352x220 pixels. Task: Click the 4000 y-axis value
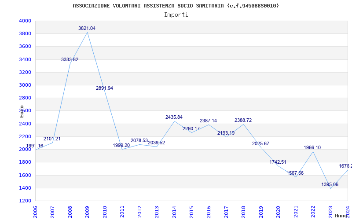click(x=25, y=21)
